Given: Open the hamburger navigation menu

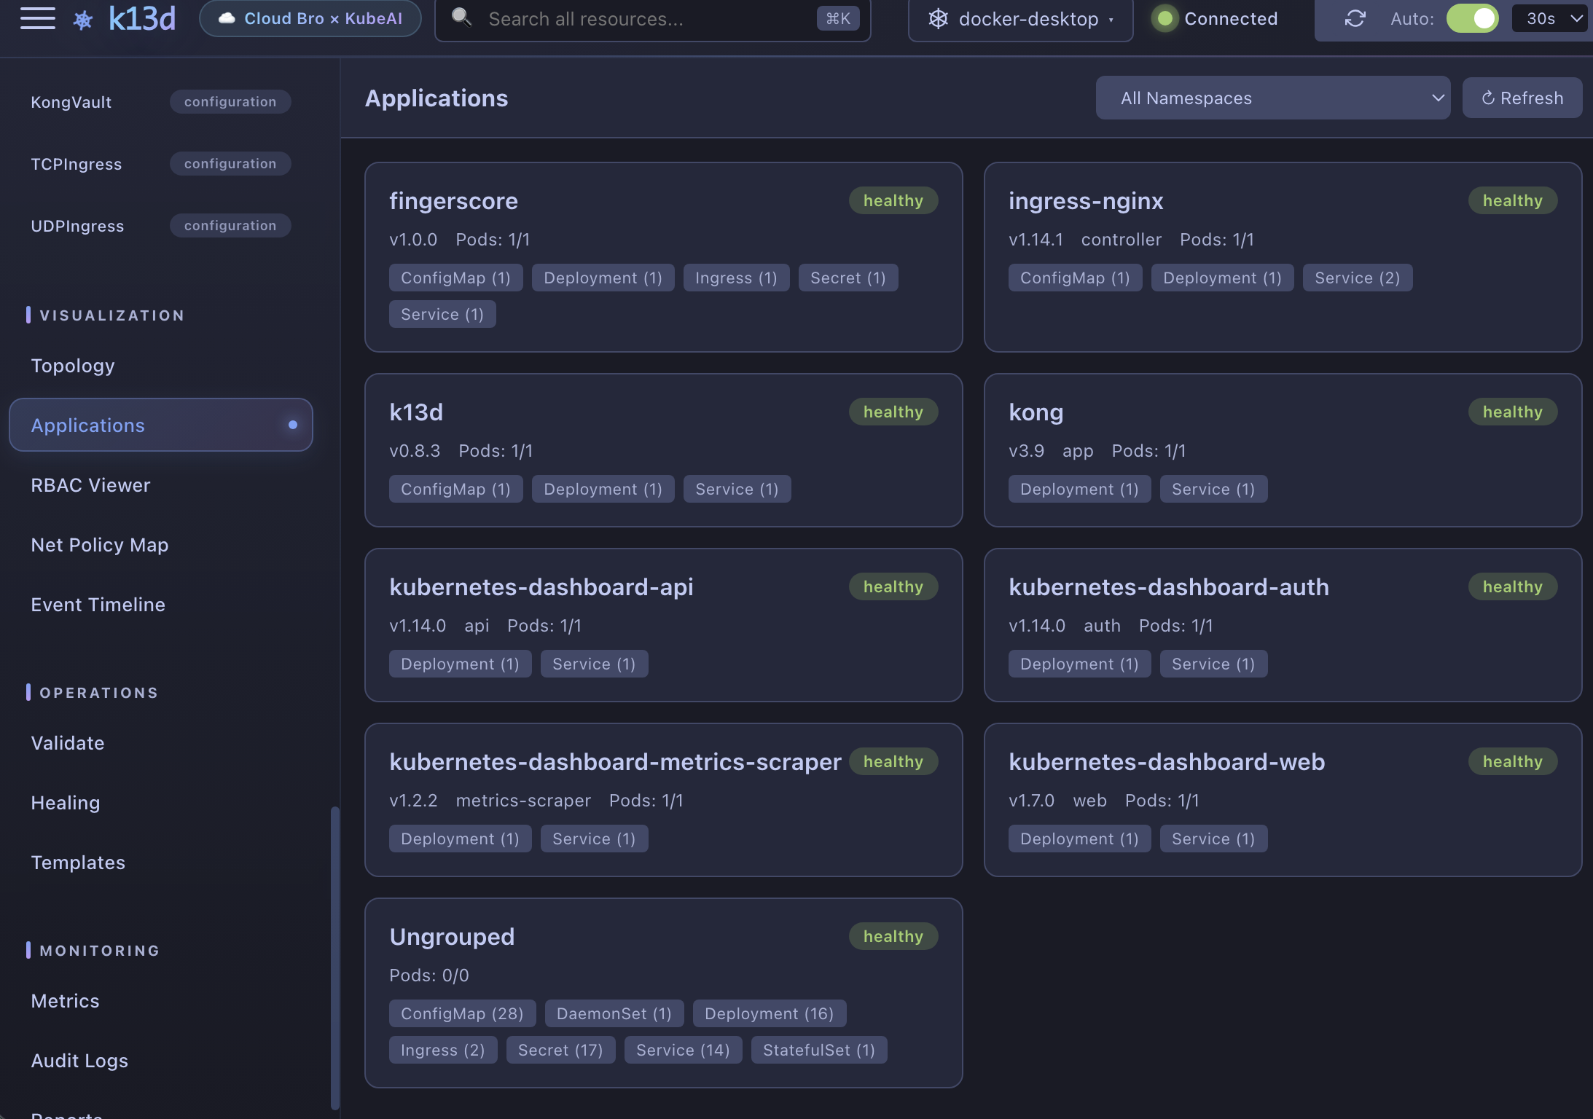Looking at the screenshot, I should point(37,18).
